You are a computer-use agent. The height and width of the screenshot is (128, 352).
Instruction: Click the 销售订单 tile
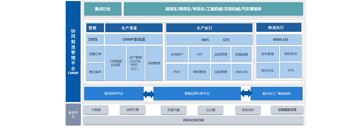point(95,54)
